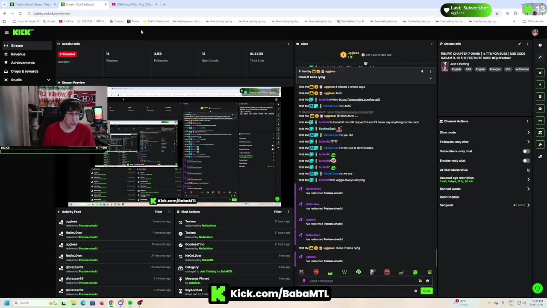Viewport: 547px width, 308px height.
Task: Go to Revenue in the sidebar
Action: click(x=28, y=54)
